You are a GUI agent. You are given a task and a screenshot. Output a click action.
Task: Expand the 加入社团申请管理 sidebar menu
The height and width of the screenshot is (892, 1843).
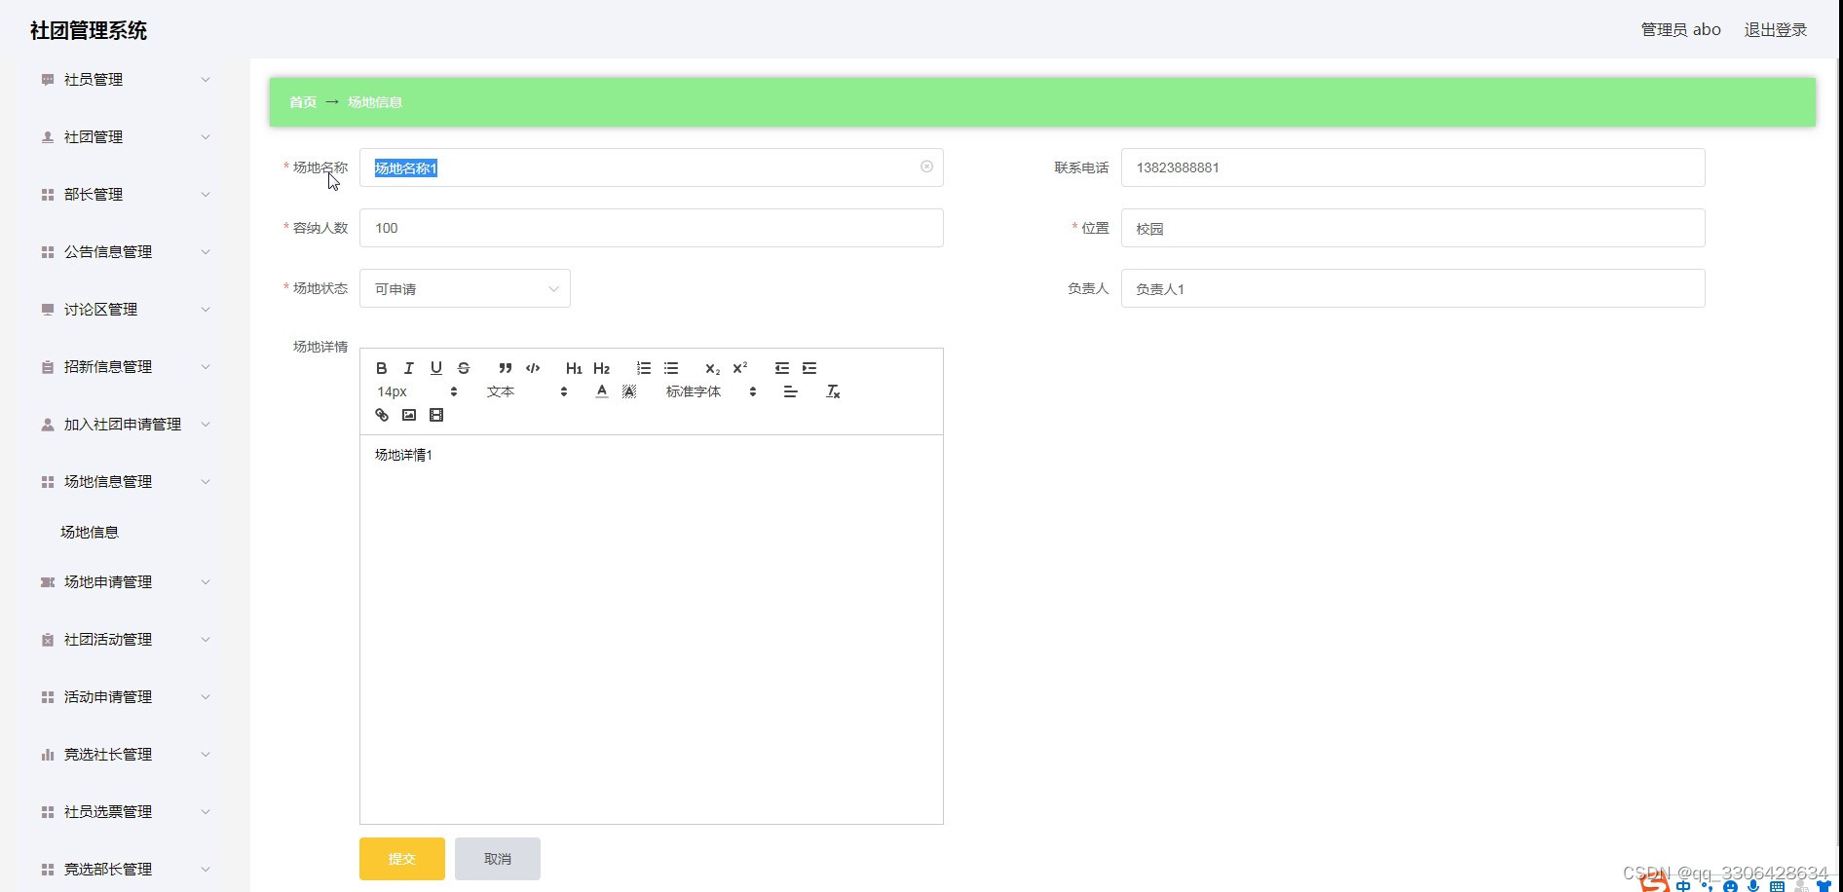(x=124, y=425)
